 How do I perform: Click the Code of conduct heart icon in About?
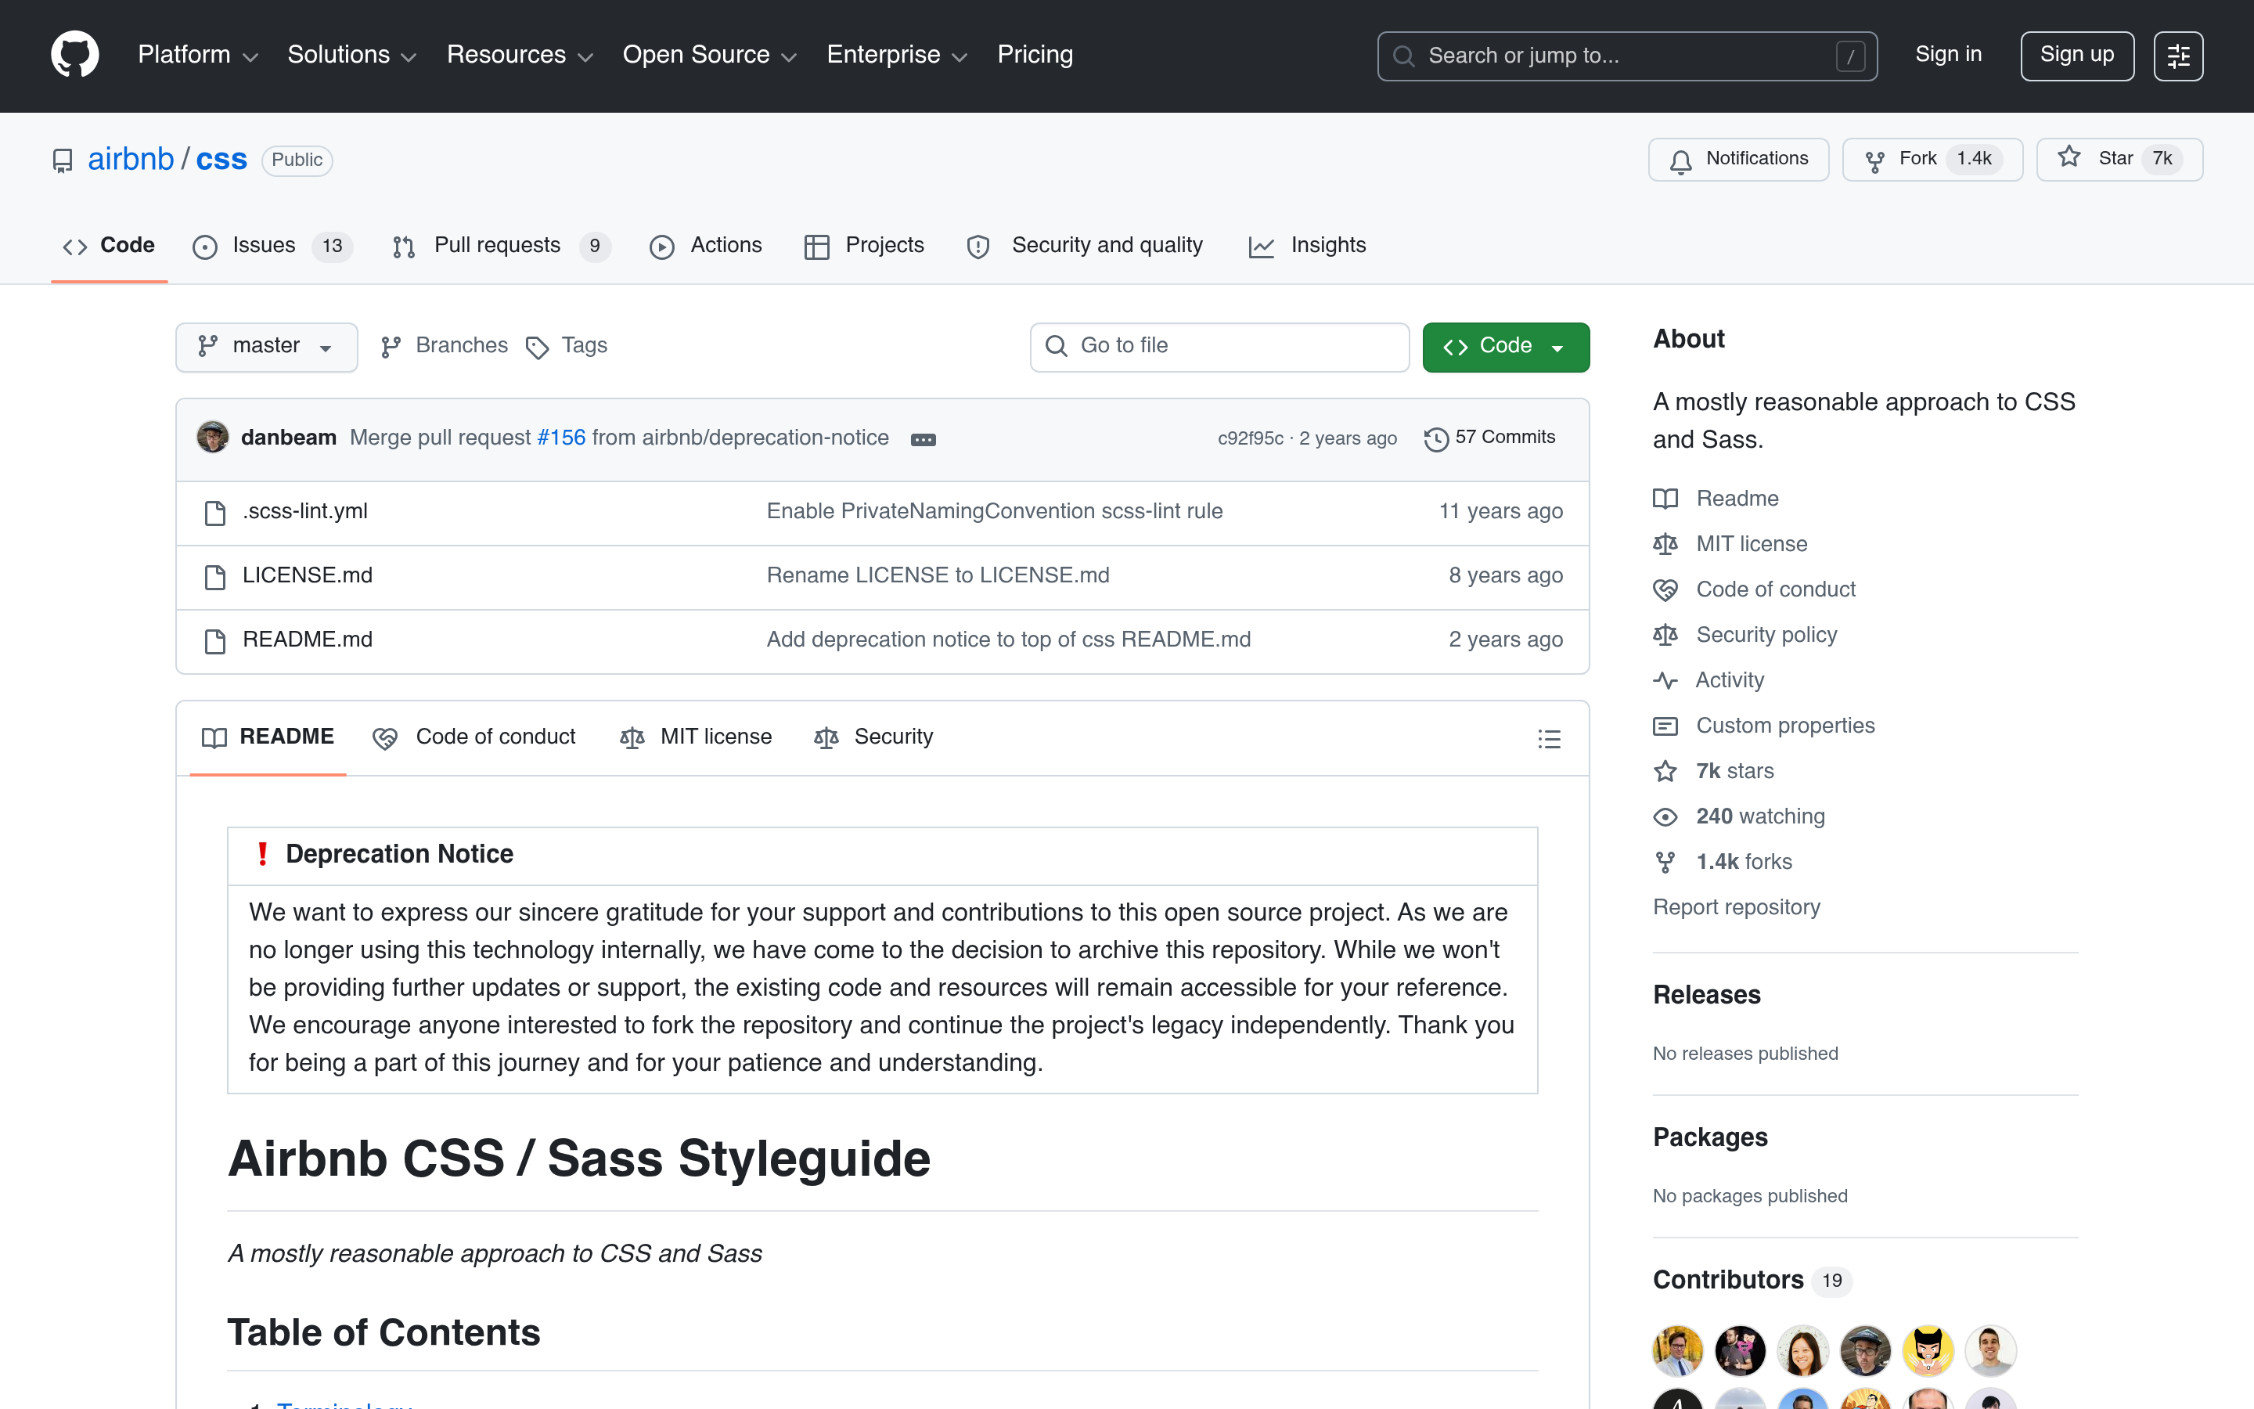pos(1665,590)
